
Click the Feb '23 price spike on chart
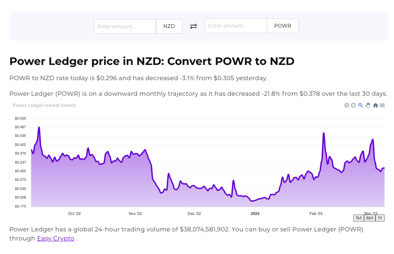(x=324, y=133)
